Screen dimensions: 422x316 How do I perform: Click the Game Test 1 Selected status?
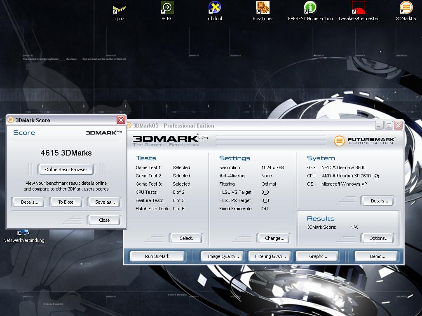tap(181, 167)
